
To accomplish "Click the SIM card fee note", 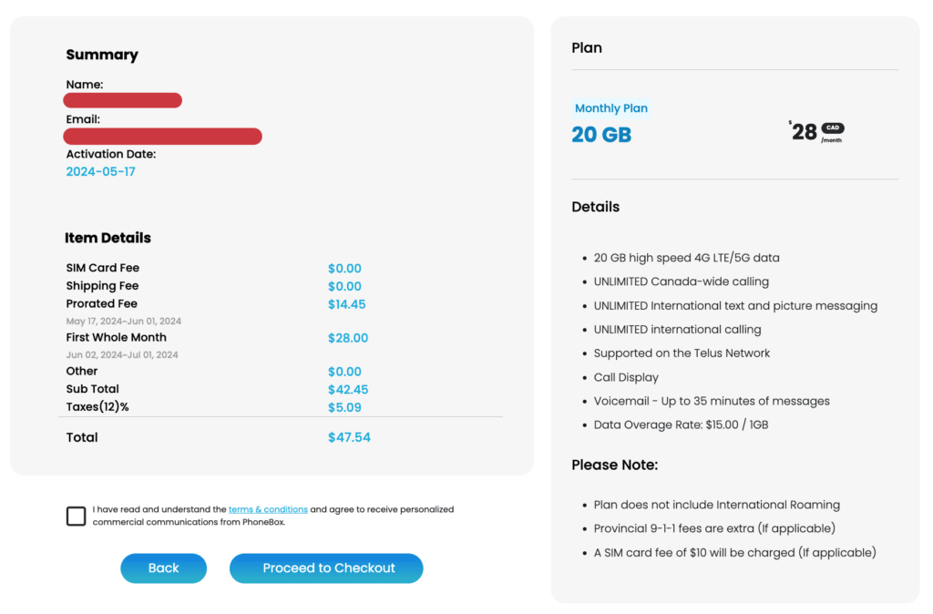I will 734,553.
